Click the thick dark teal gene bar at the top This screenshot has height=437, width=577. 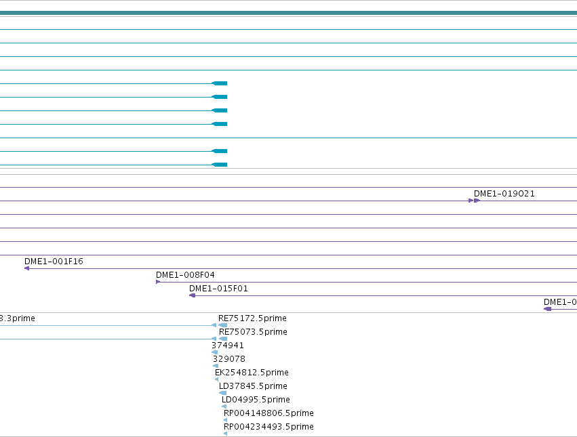289,13
